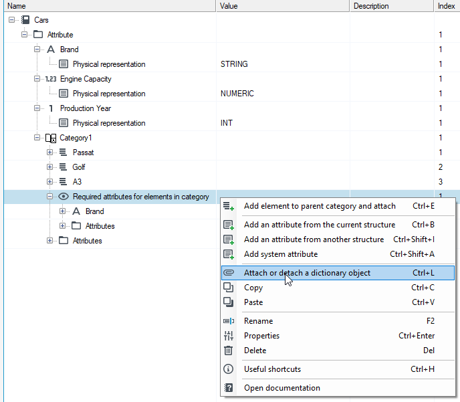Click the Index column header
460x402 pixels.
pos(447,6)
